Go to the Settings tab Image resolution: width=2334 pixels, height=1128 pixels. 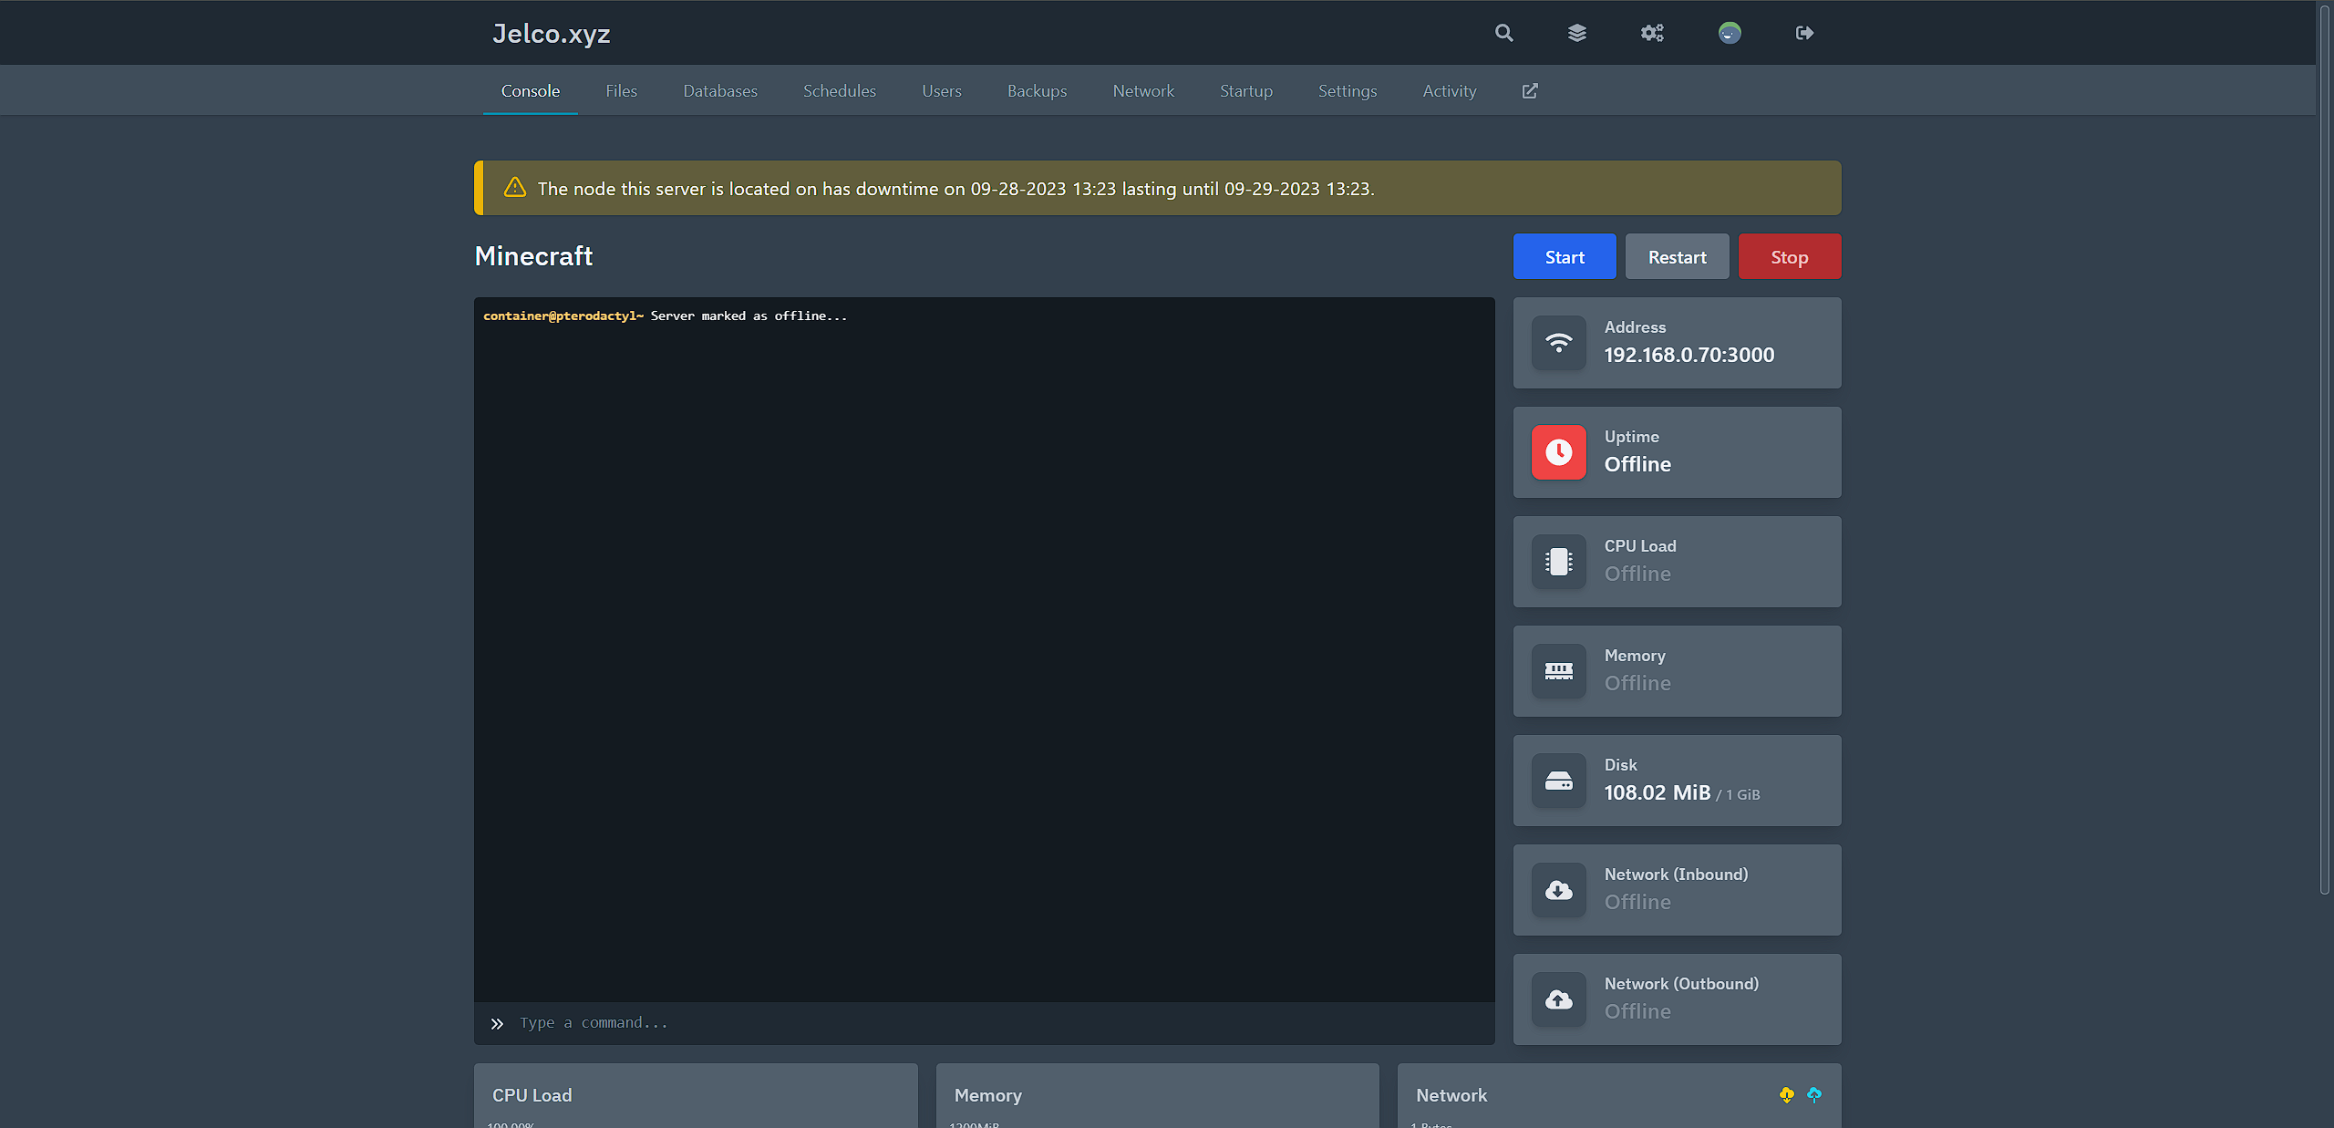pyautogui.click(x=1348, y=90)
